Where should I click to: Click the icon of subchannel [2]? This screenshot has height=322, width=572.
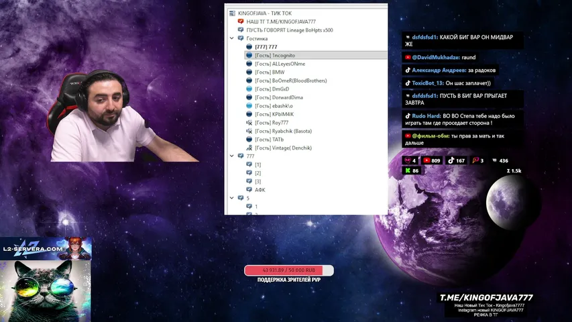click(x=249, y=172)
